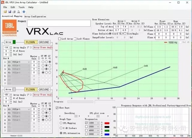Click the red 1000 Hz color swatch
Image resolution: width=192 pixels, height=138 pixels.
(x=107, y=123)
